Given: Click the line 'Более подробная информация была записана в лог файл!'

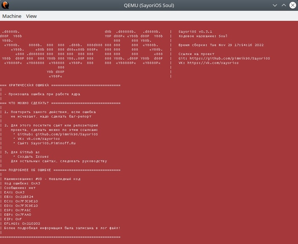Looking at the screenshot, I should (62, 228).
